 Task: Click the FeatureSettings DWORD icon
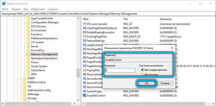tap(84, 41)
